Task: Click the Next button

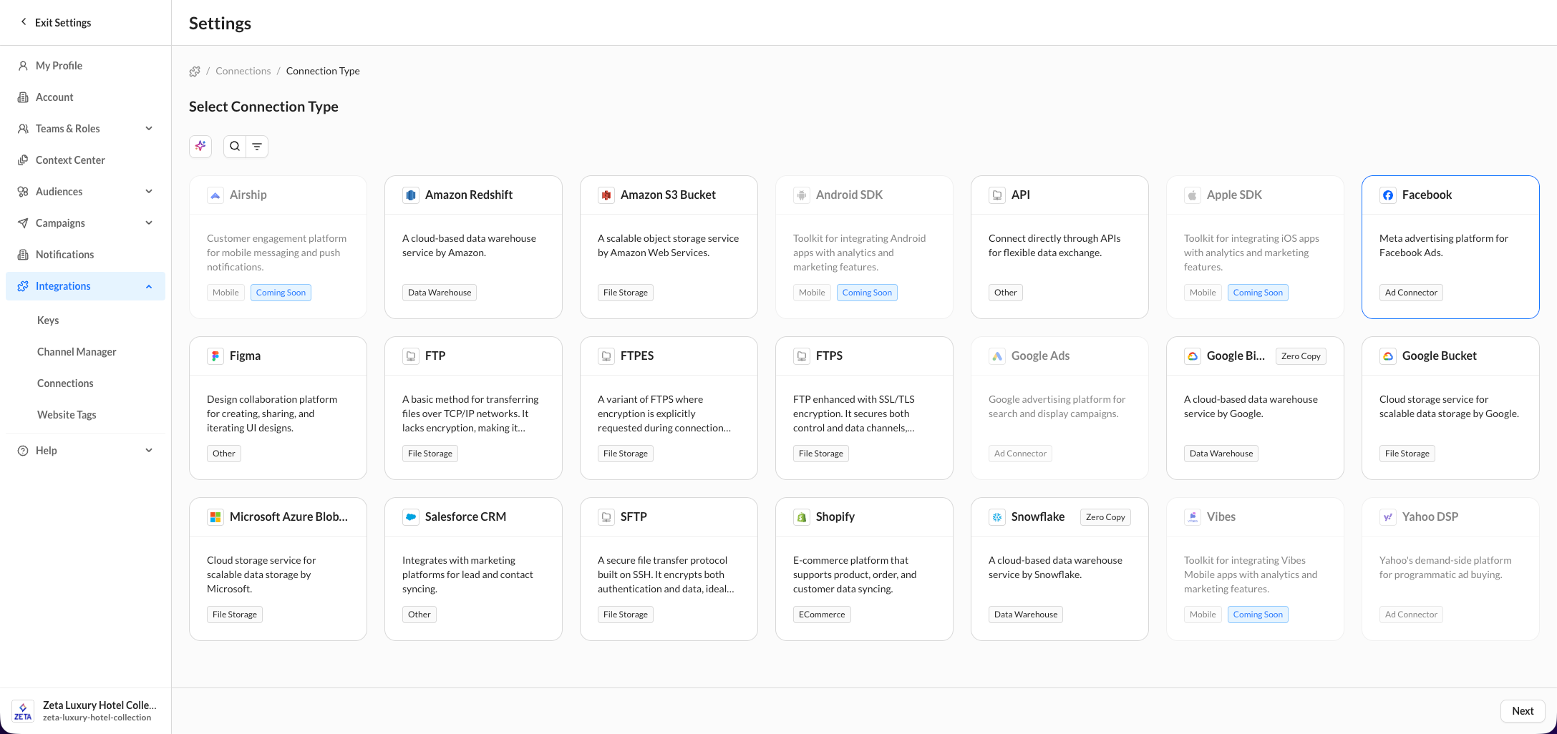Action: [1523, 711]
